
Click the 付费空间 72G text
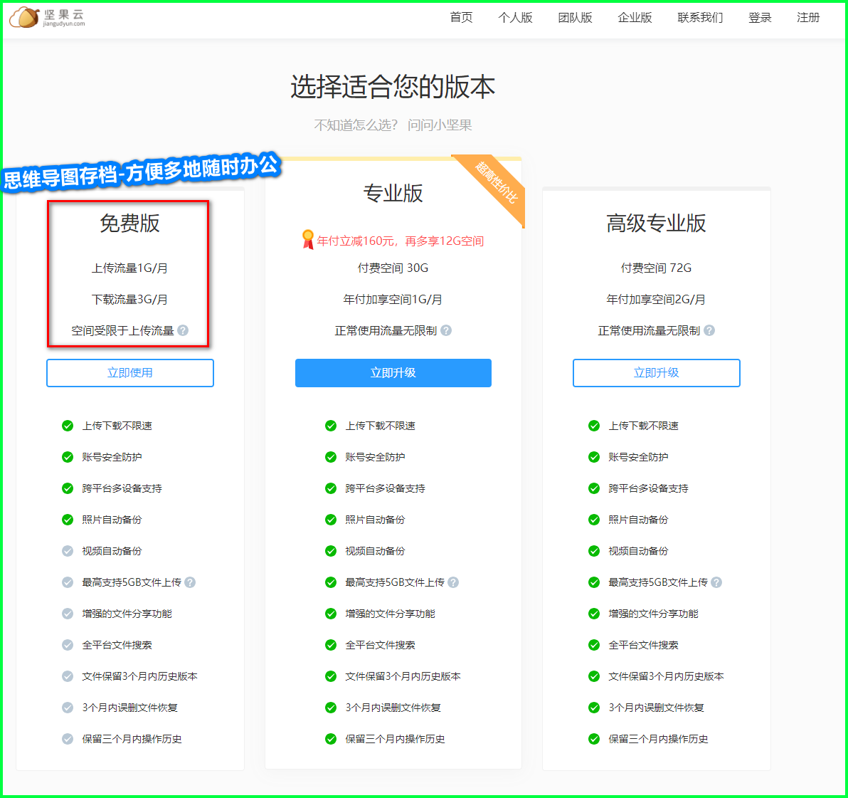[x=656, y=268]
